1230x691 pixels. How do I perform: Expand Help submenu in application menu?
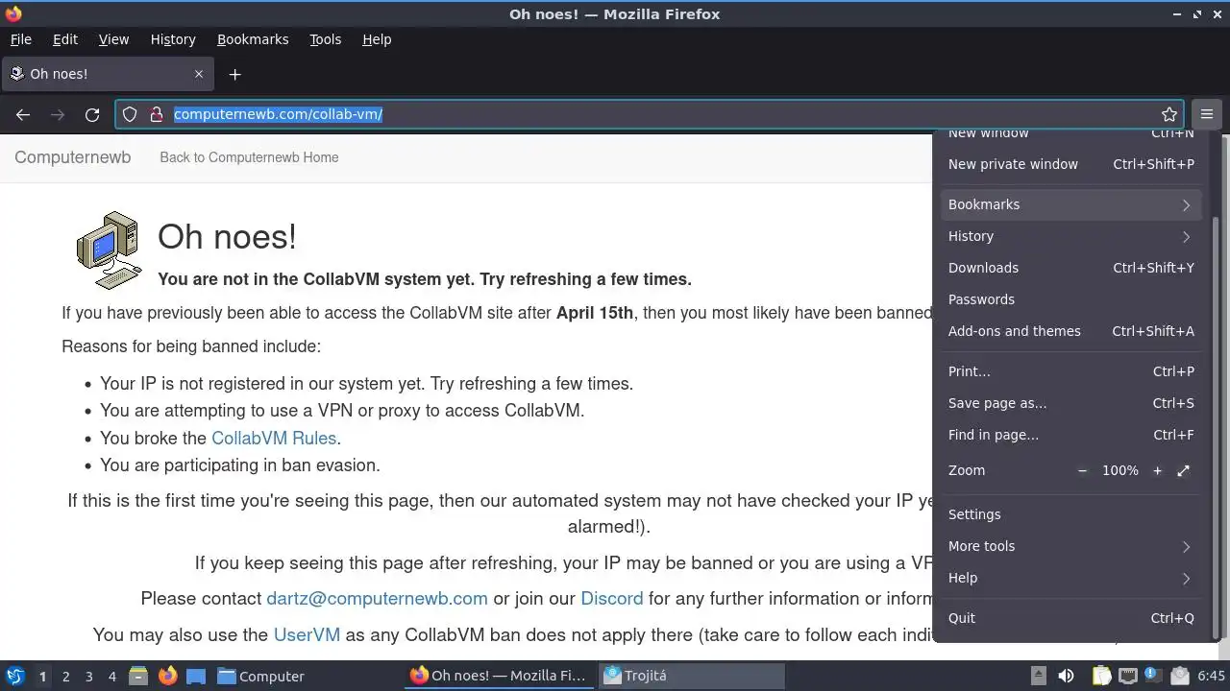point(1070,578)
